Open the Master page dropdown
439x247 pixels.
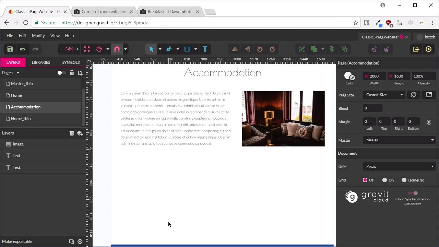tap(399, 140)
